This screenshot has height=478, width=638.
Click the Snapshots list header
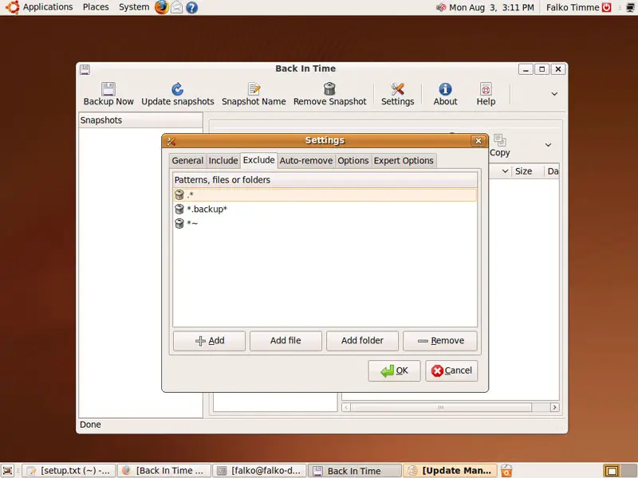(x=140, y=120)
